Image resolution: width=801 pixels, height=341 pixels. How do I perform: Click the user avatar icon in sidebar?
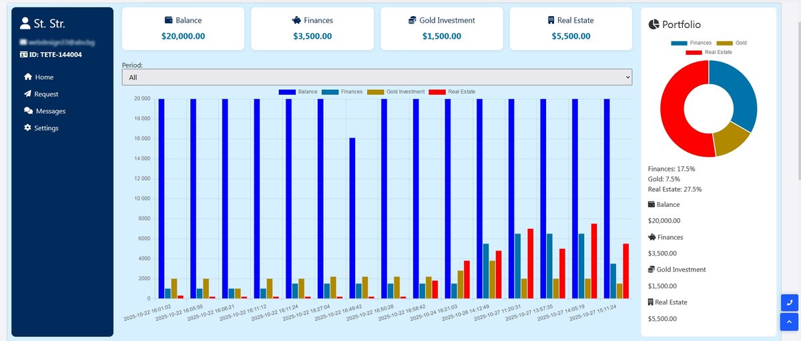(x=26, y=24)
